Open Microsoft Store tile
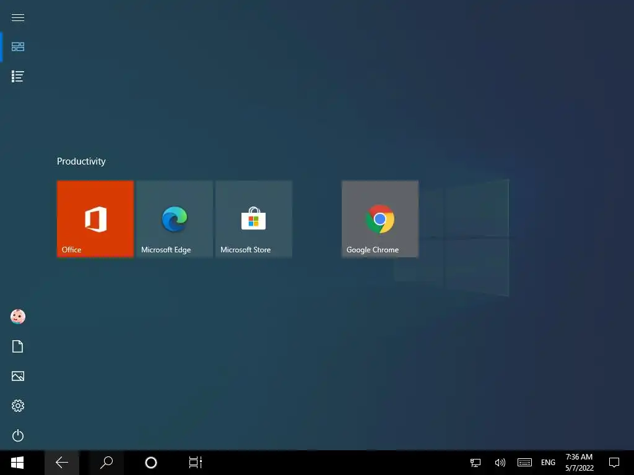 tap(254, 219)
